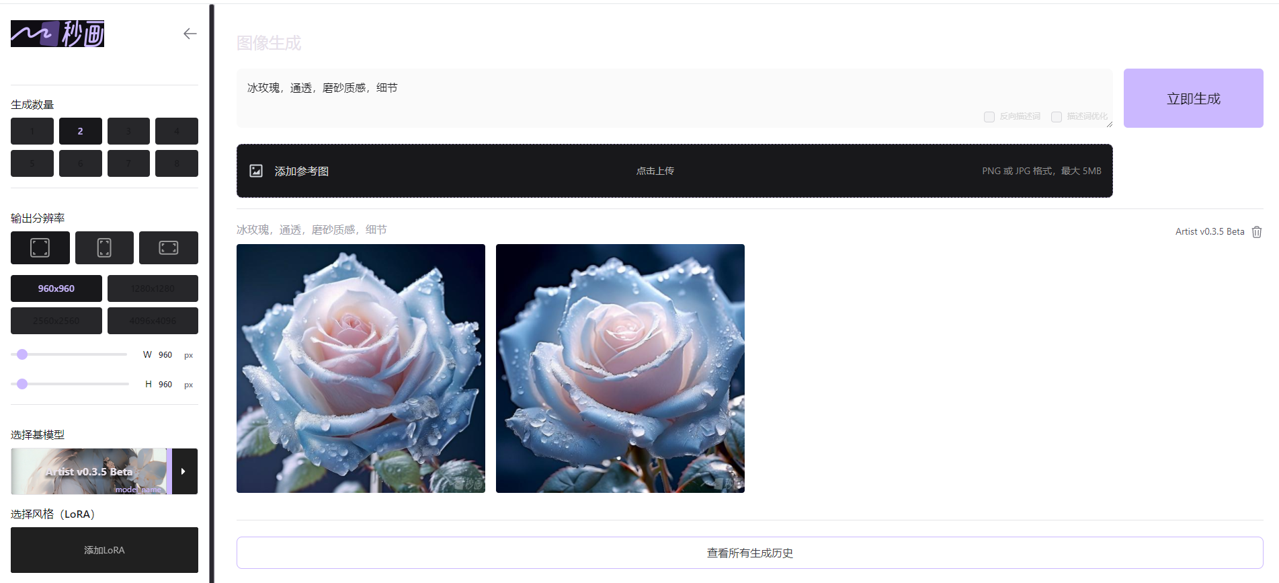The width and height of the screenshot is (1279, 583).
Task: Set generation count to 2
Action: tap(80, 131)
